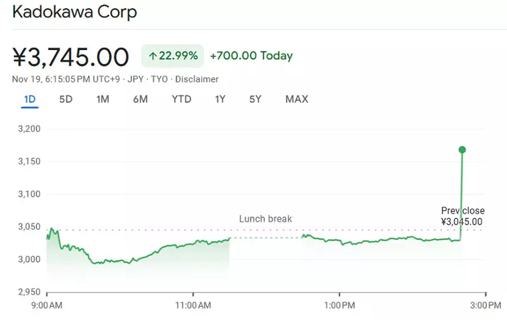The image size is (507, 320).
Task: Switch to the 1Y chart view
Action: [220, 100]
